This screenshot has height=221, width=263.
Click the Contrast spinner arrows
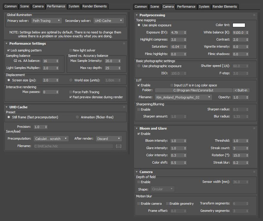(247, 40)
